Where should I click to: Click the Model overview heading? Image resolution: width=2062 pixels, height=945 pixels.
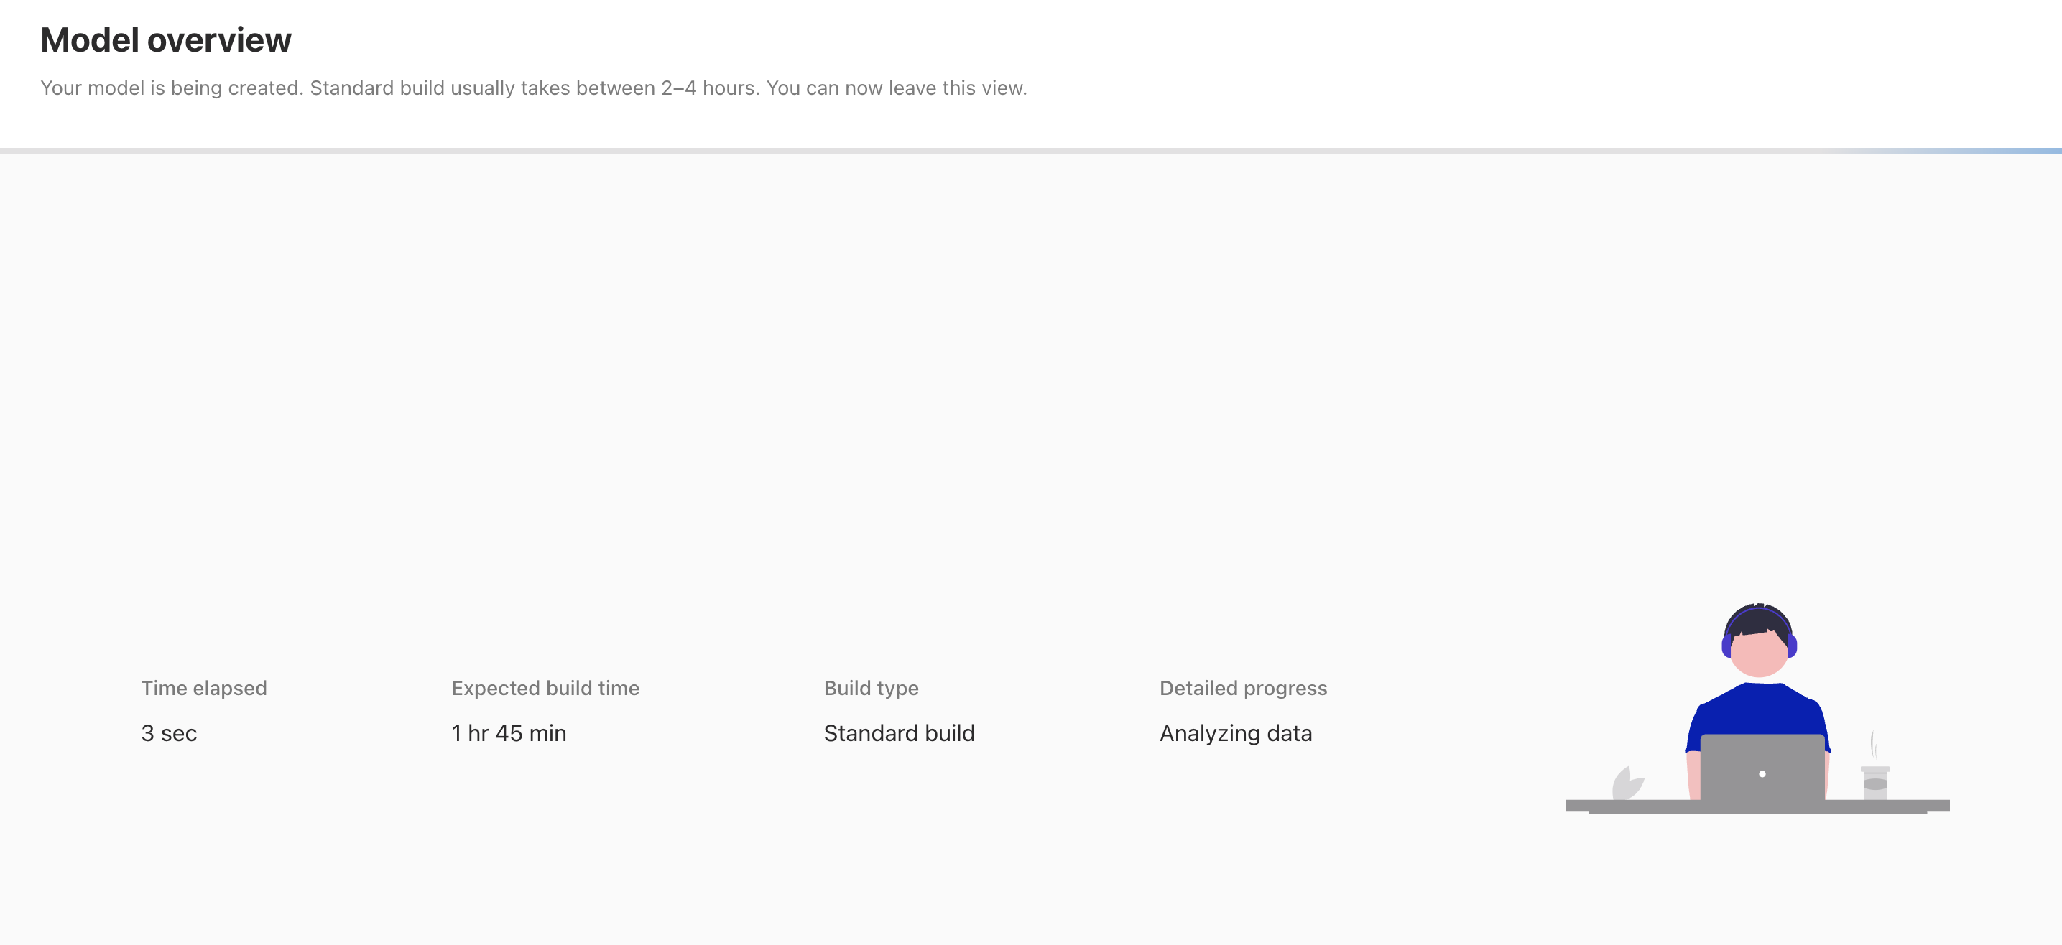click(166, 40)
